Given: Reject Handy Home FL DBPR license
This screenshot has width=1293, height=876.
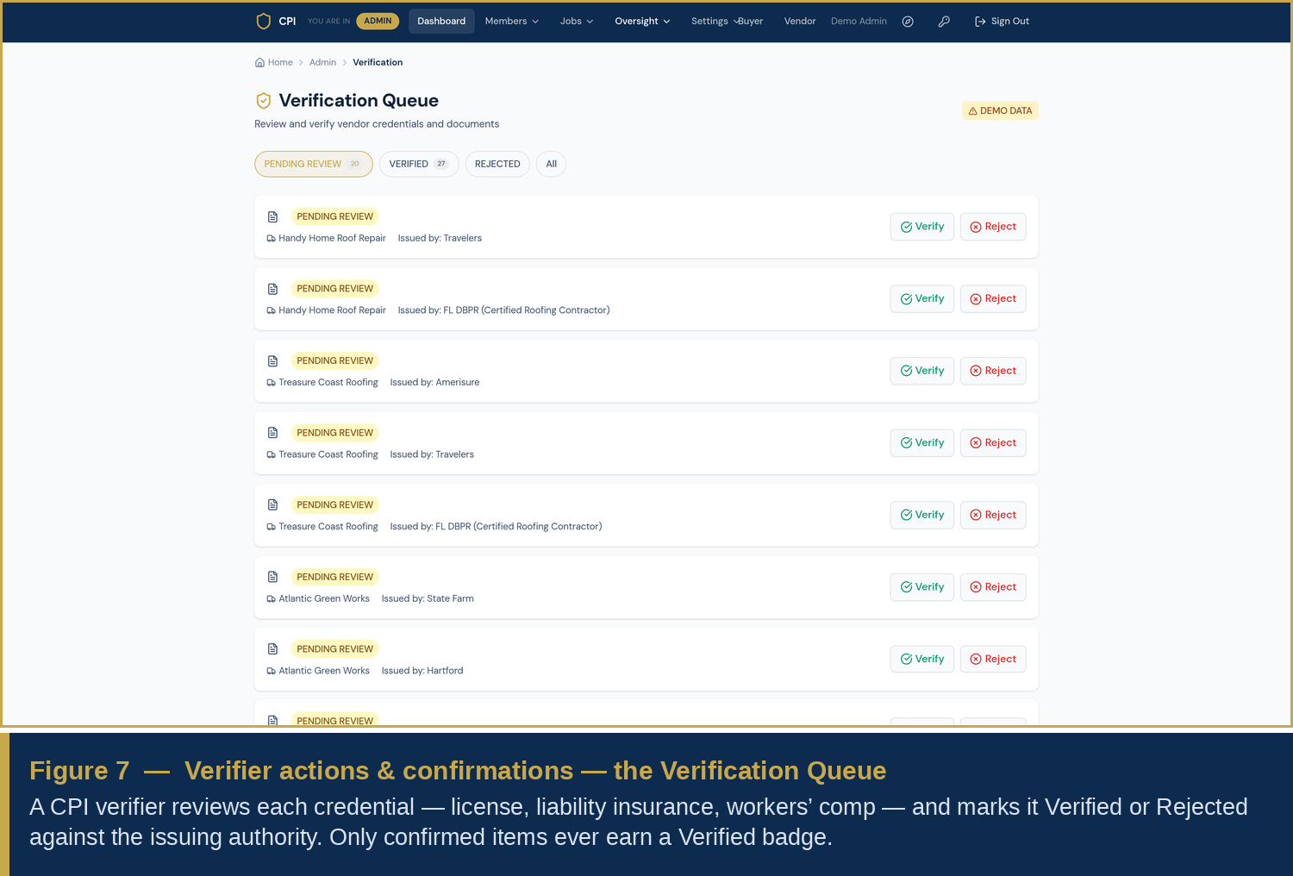Looking at the screenshot, I should (x=993, y=299).
